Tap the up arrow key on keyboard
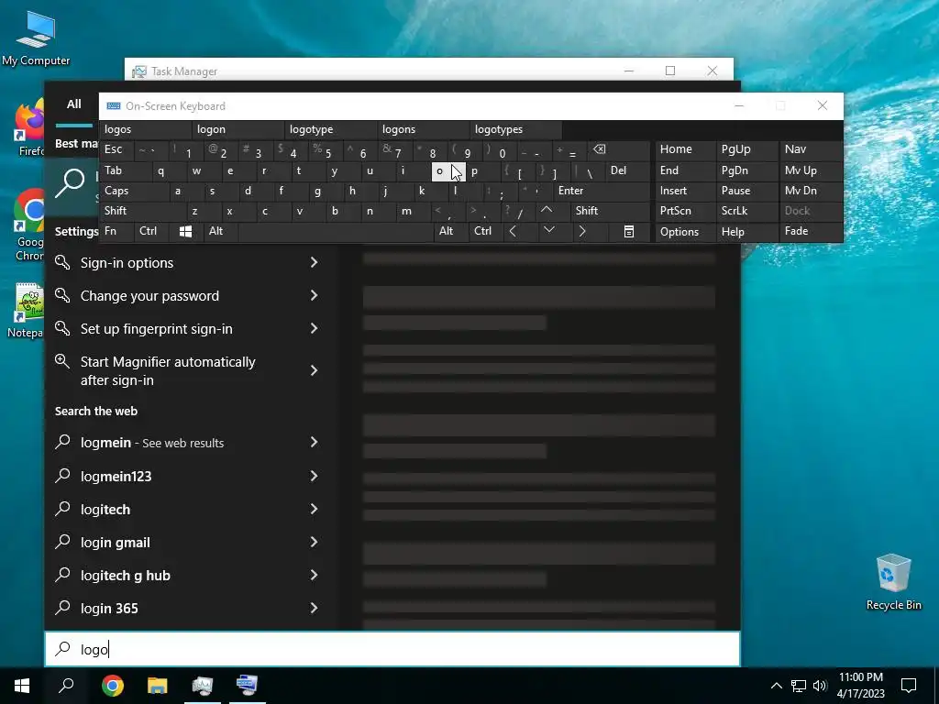Viewport: 939px width, 704px height. (x=547, y=210)
